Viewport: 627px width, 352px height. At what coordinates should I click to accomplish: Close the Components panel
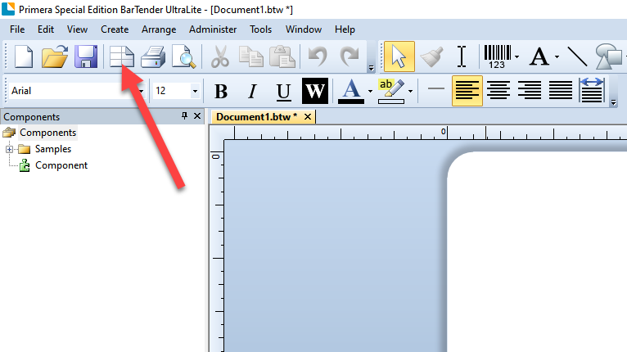pos(197,116)
